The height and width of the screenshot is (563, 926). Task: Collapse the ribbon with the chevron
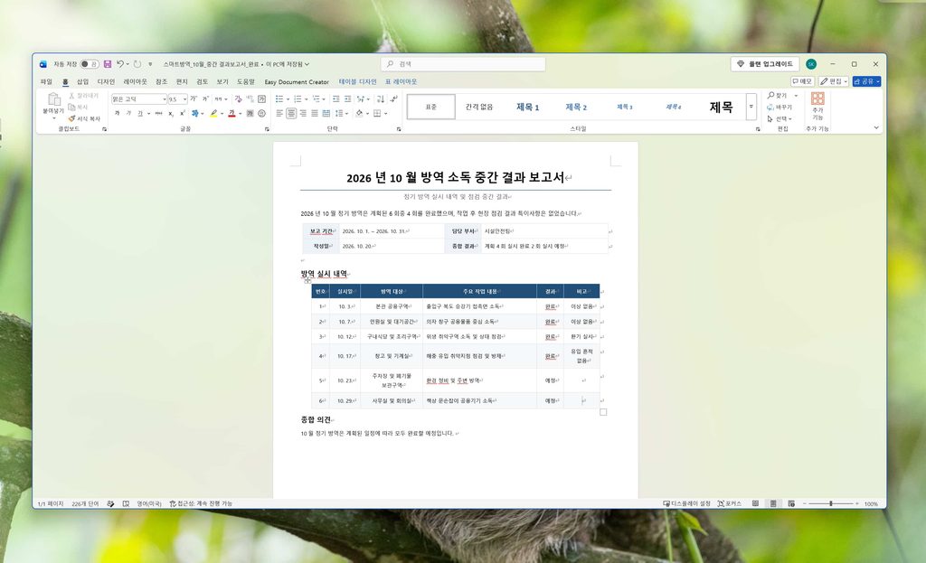coord(876,127)
